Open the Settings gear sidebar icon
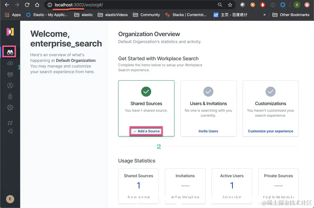 point(10,108)
